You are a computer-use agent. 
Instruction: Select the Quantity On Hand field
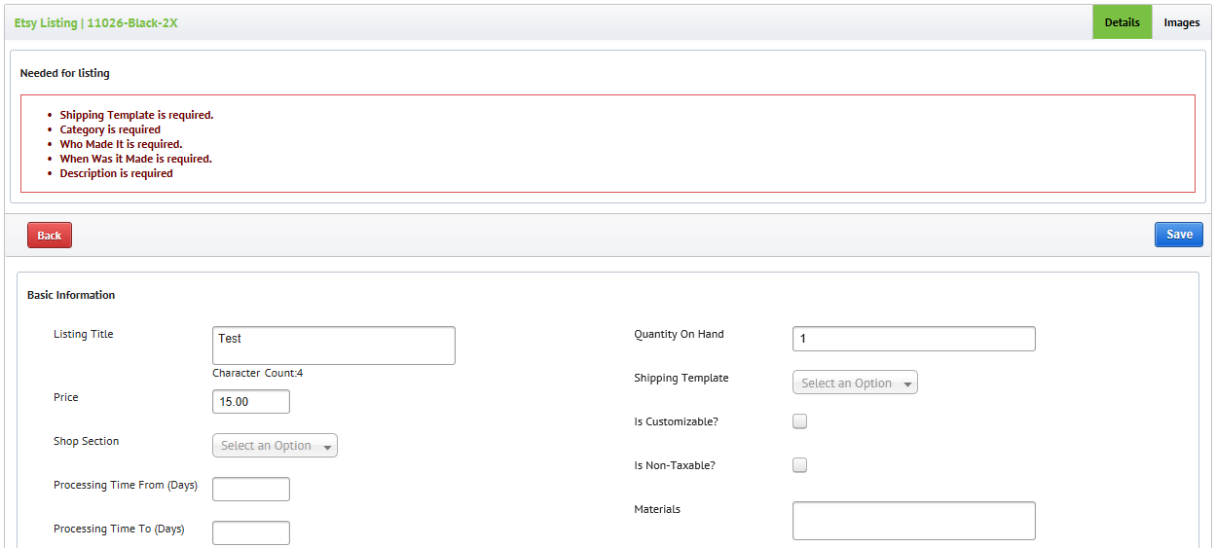(x=914, y=339)
